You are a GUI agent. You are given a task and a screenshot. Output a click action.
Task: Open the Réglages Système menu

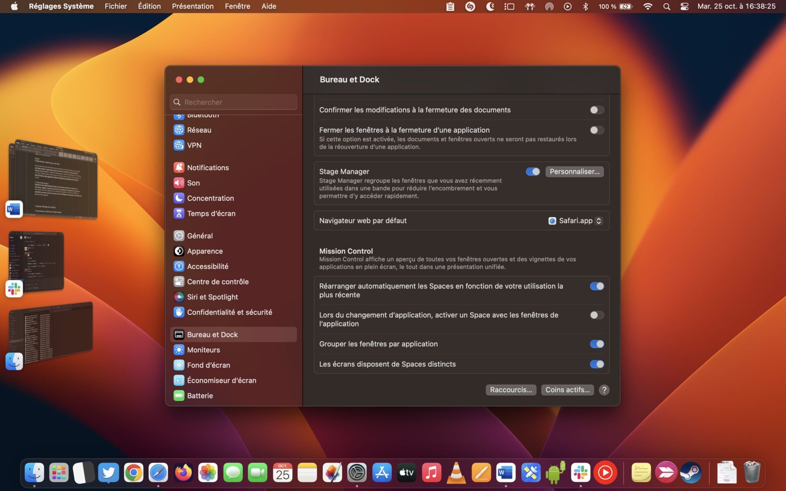[x=61, y=6]
